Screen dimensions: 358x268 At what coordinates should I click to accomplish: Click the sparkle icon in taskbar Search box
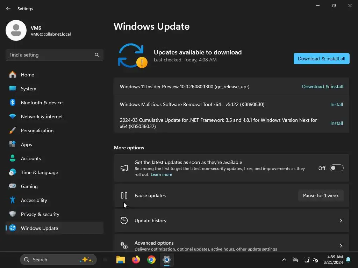click(86, 260)
